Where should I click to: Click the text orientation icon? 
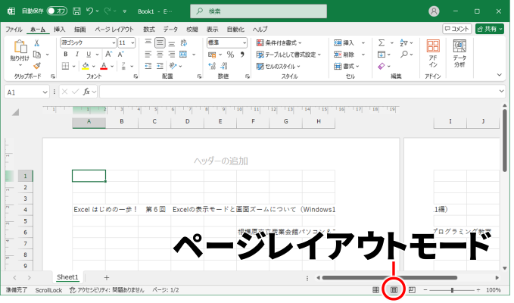coord(173,66)
